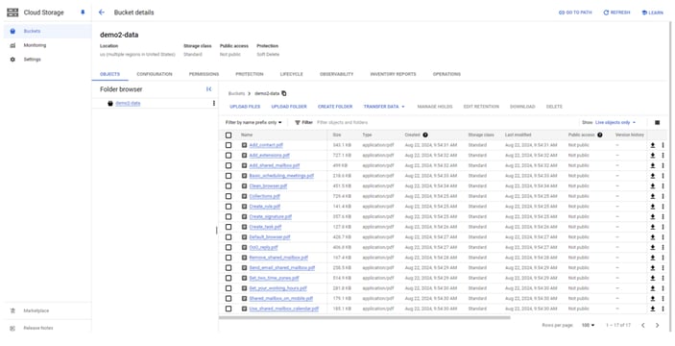This screenshot has width=675, height=346.
Task: Show help for Created column
Action: [425, 135]
